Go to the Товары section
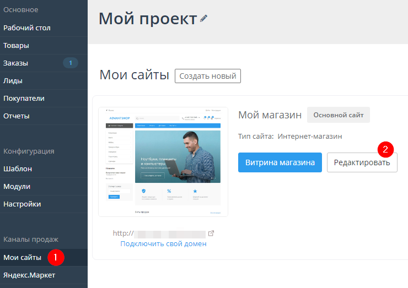 point(16,45)
